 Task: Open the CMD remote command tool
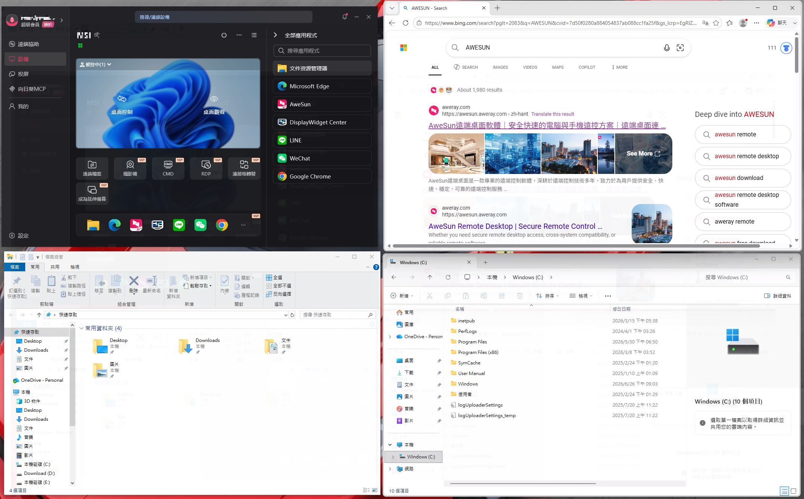coord(168,168)
